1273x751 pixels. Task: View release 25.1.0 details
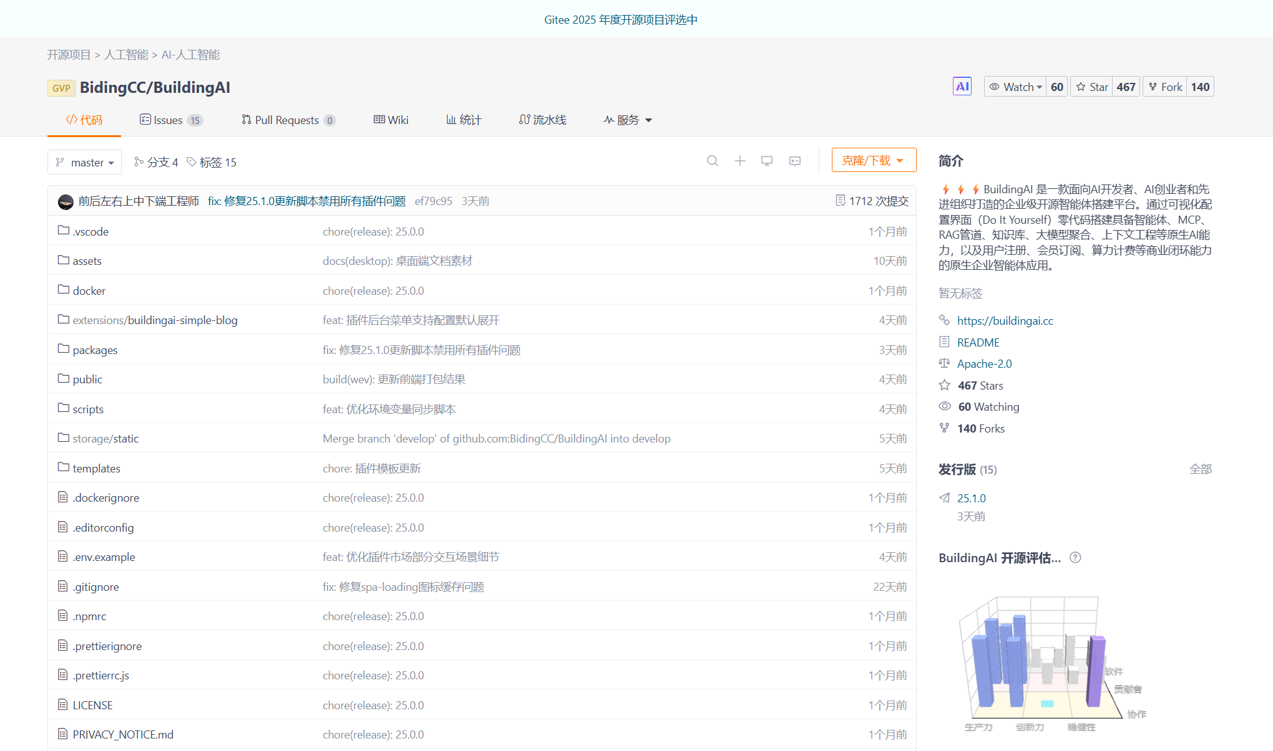[x=971, y=498]
